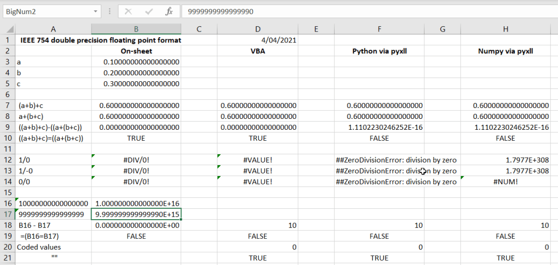Select column H header
558x265 pixels.
(505, 28)
